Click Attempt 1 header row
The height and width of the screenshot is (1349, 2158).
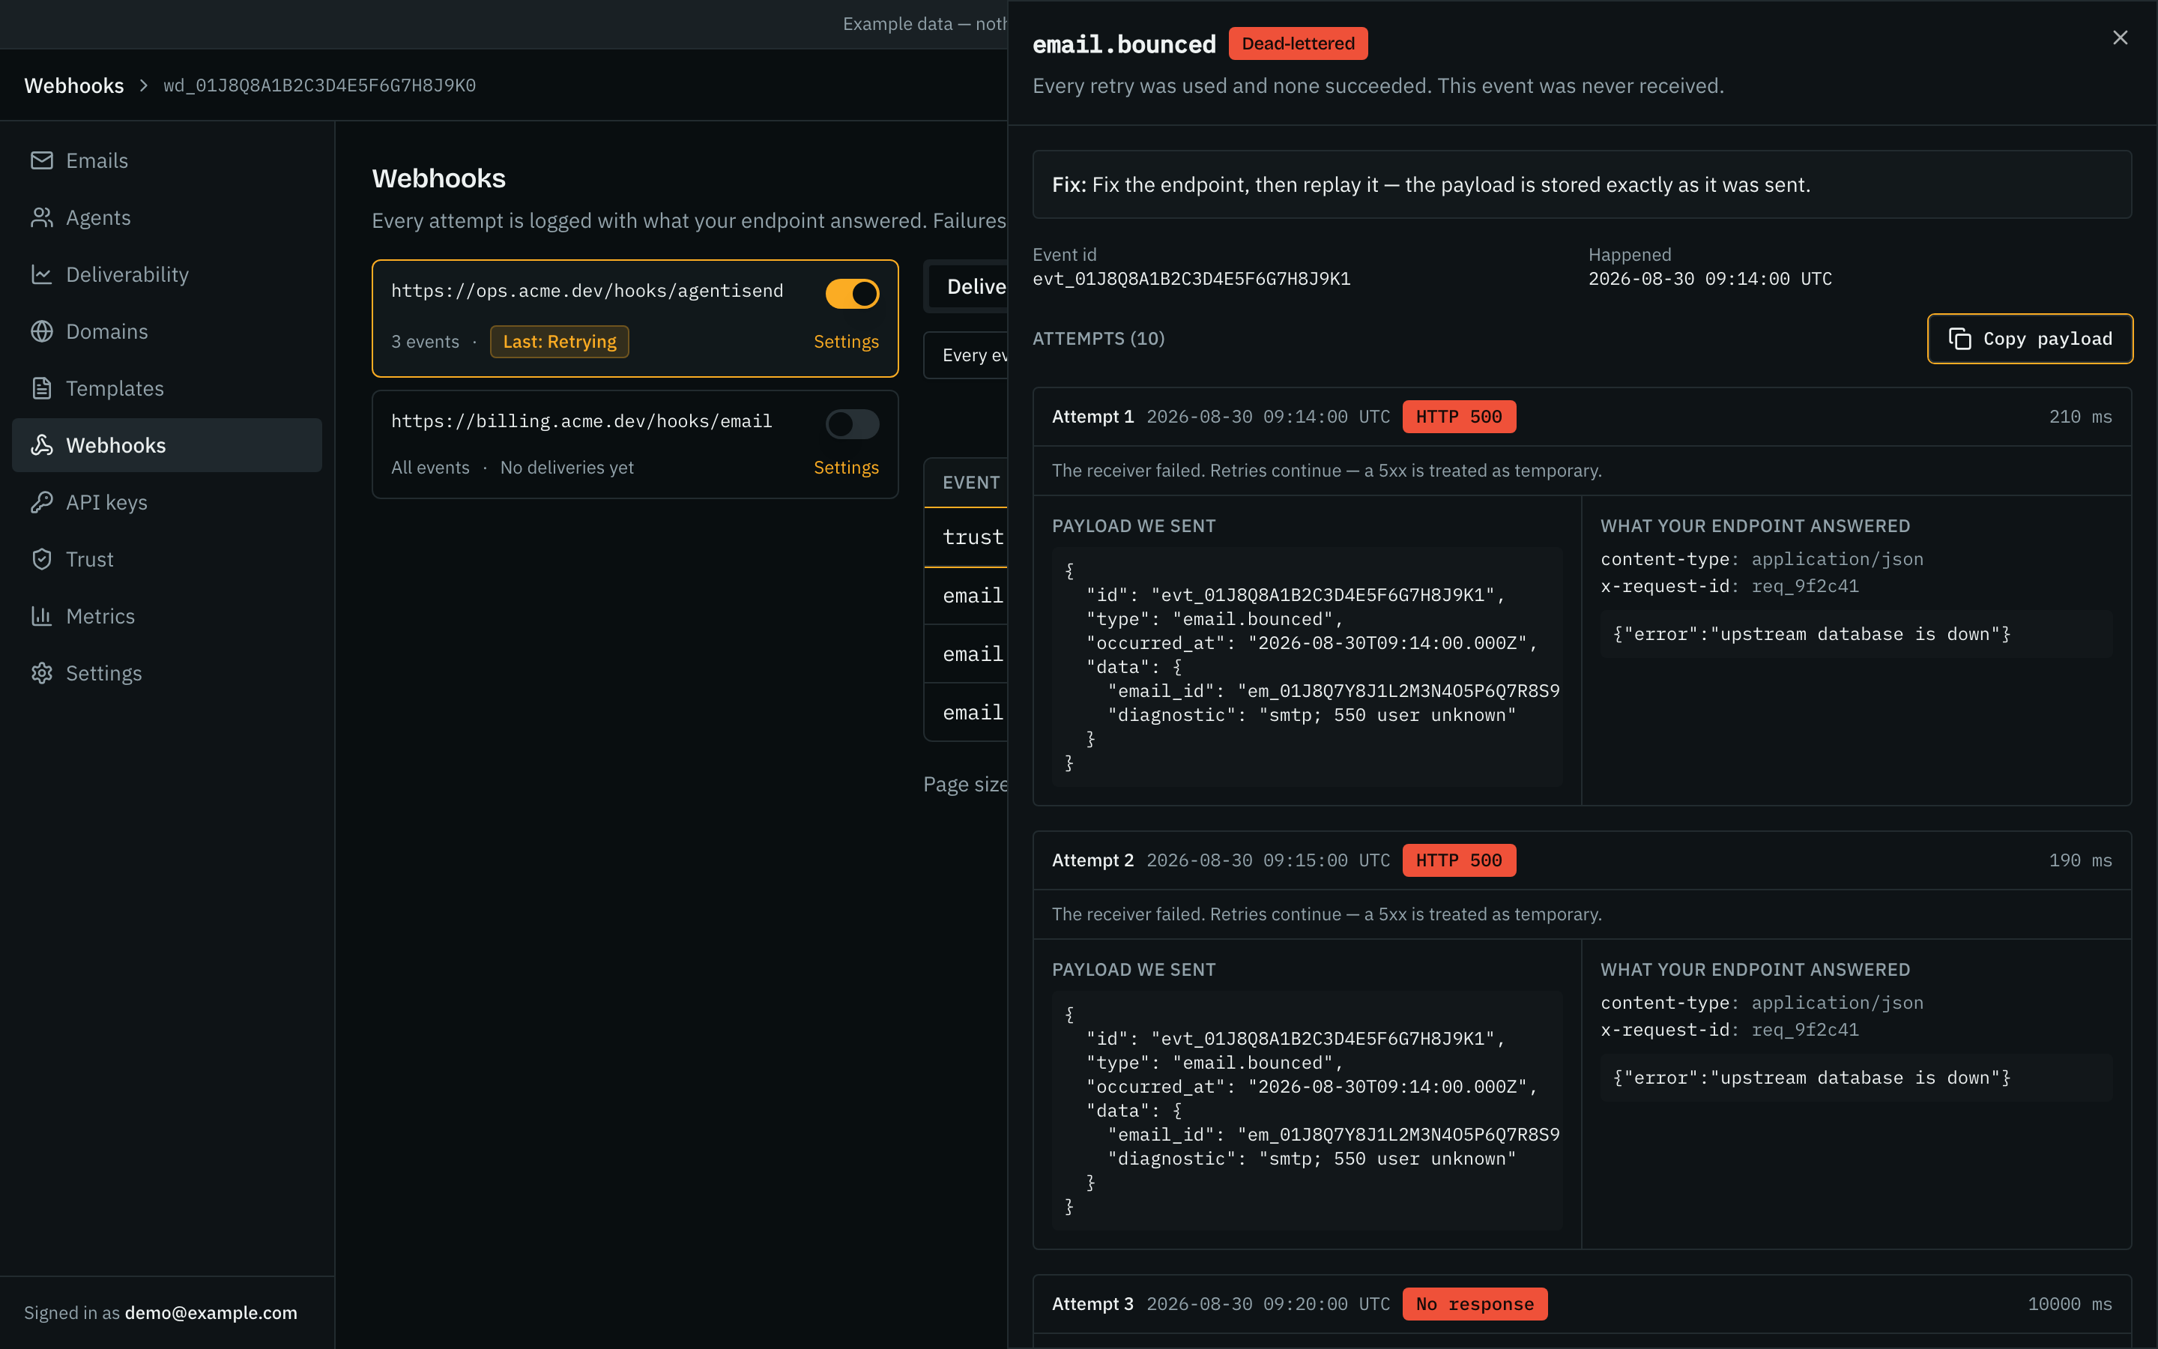[1582, 417]
